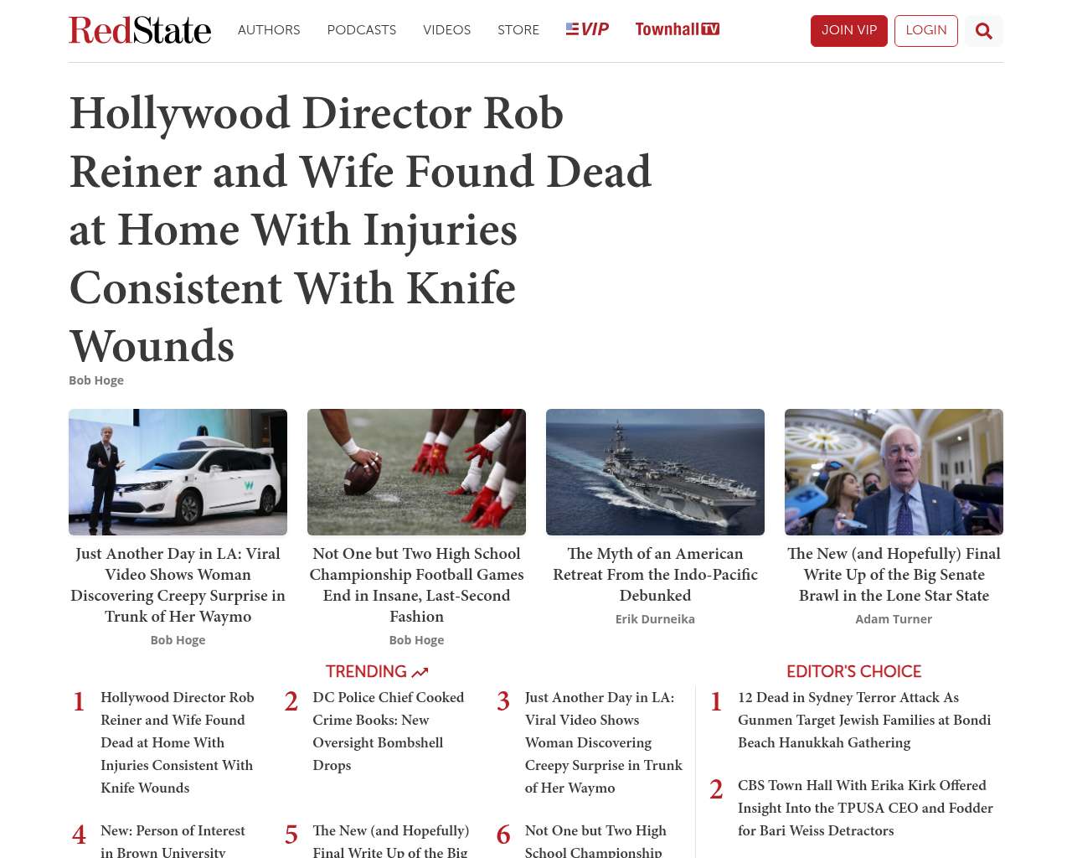The image size is (1072, 858).
Task: Click the trending arrow icon
Action: [x=420, y=672]
